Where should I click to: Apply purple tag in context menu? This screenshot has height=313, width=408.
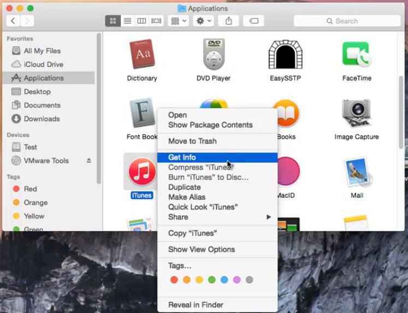(x=237, y=280)
